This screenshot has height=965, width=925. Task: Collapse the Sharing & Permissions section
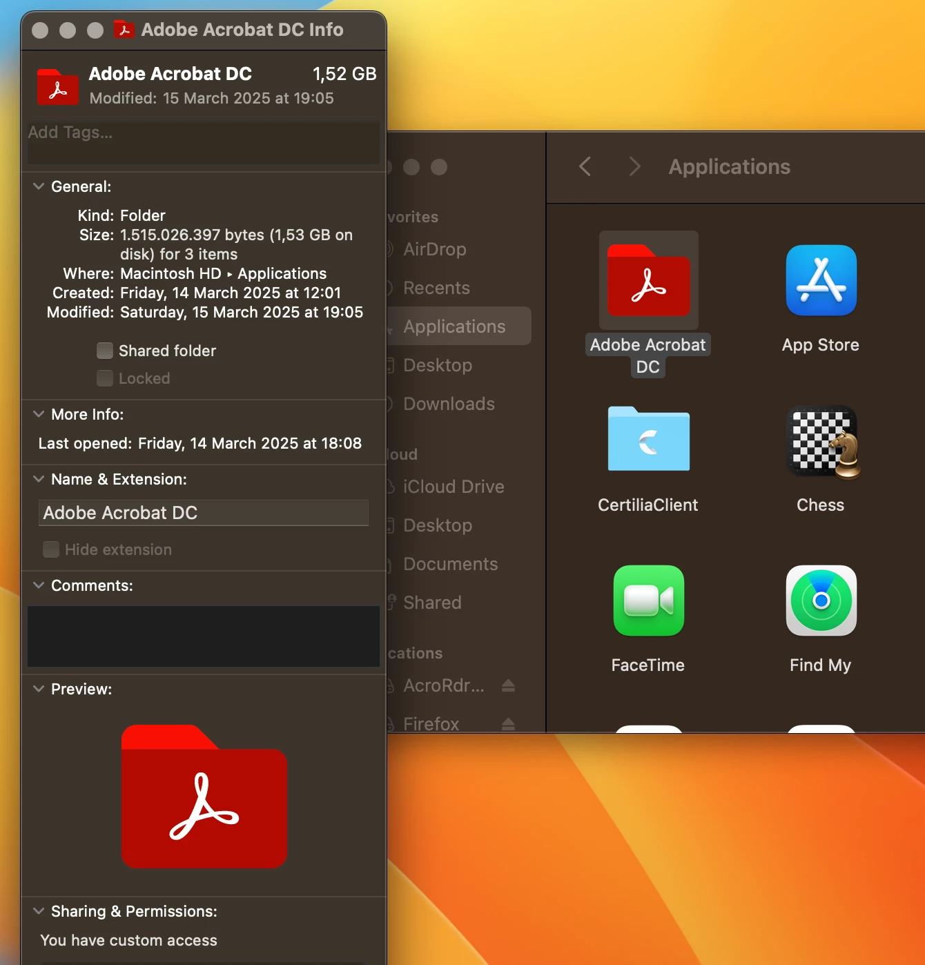tap(39, 911)
